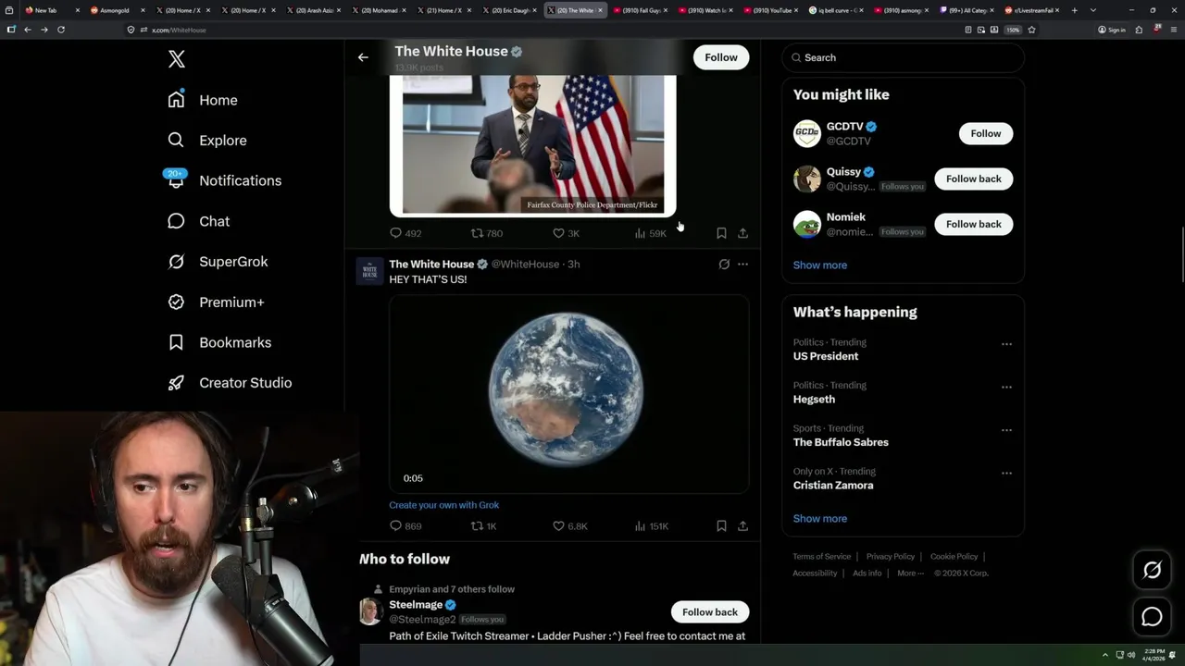Follow back Quissy
The height and width of the screenshot is (666, 1185).
[973, 179]
